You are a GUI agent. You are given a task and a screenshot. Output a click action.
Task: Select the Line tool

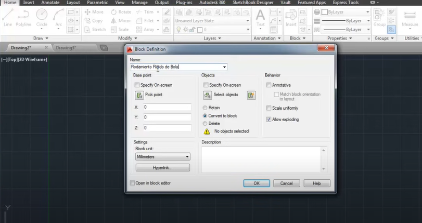tap(7, 18)
